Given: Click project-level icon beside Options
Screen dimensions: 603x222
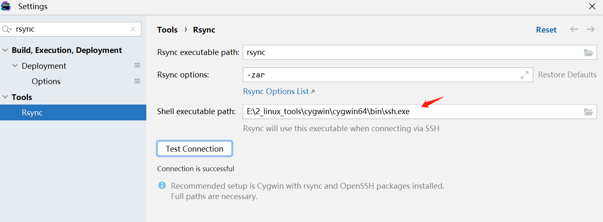Looking at the screenshot, I should pos(137,81).
